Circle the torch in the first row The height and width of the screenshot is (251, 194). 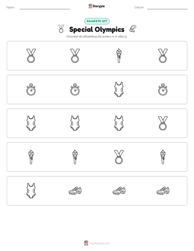click(119, 56)
